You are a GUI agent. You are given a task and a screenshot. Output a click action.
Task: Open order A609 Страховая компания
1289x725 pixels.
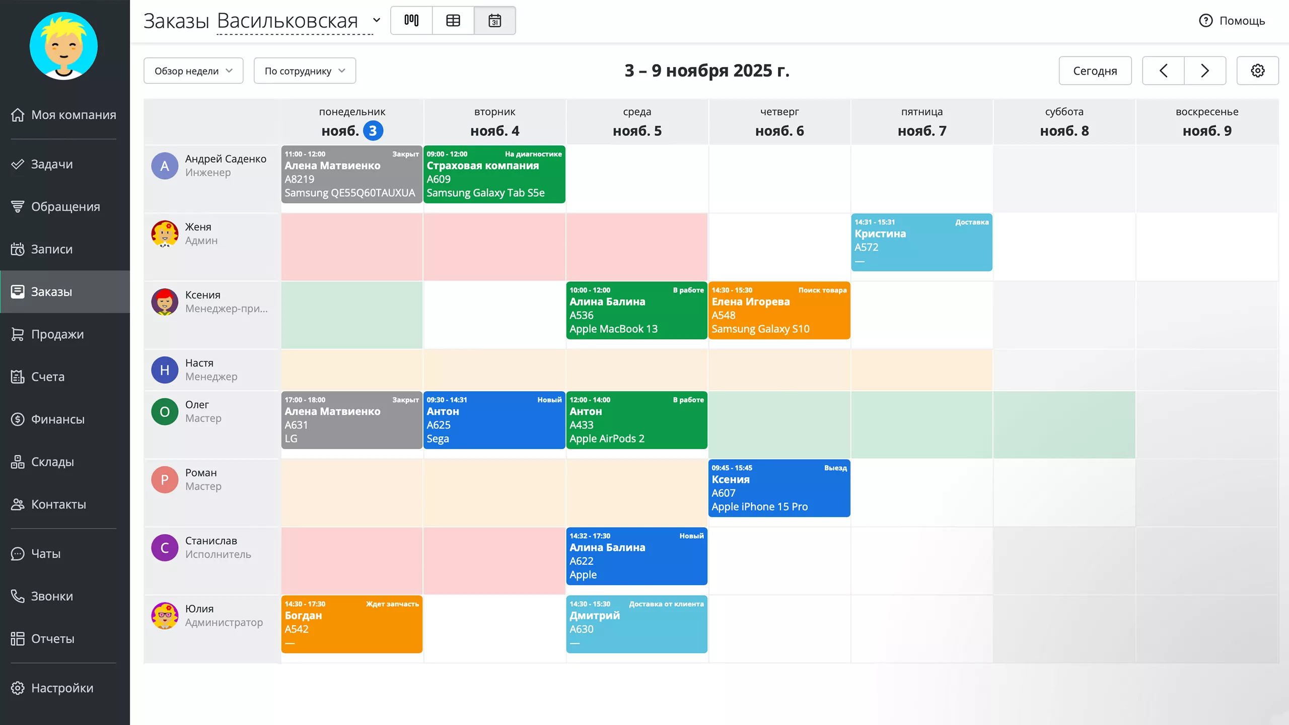pos(494,174)
